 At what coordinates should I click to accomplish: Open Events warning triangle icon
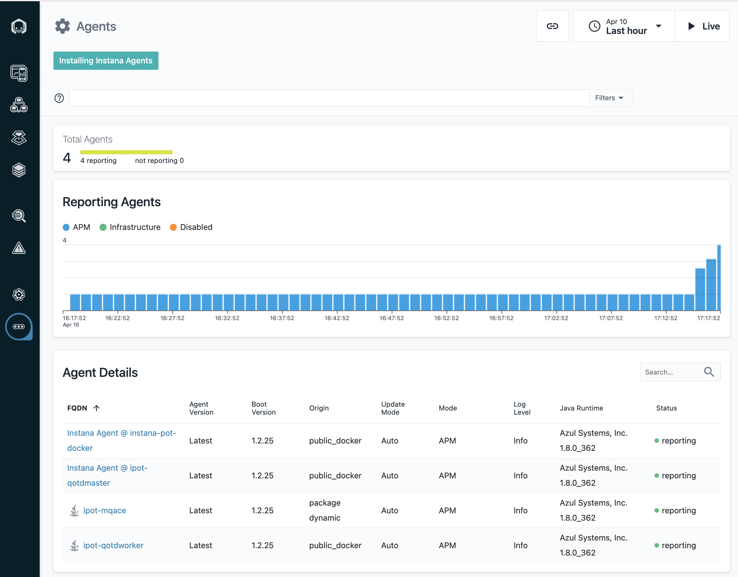coord(19,248)
